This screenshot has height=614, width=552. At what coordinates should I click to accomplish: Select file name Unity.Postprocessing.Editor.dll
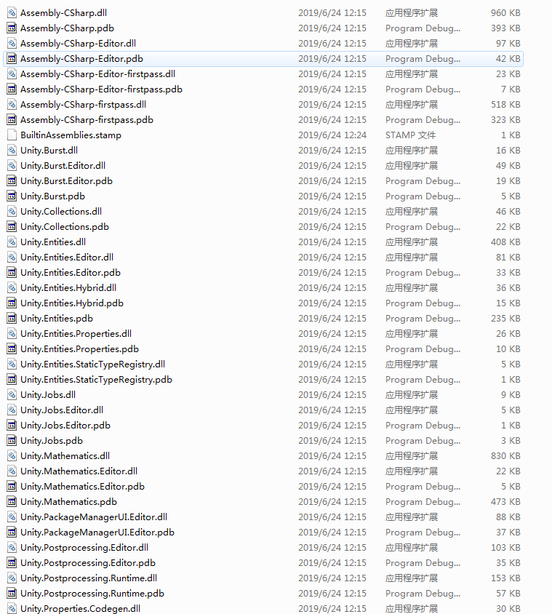84,547
